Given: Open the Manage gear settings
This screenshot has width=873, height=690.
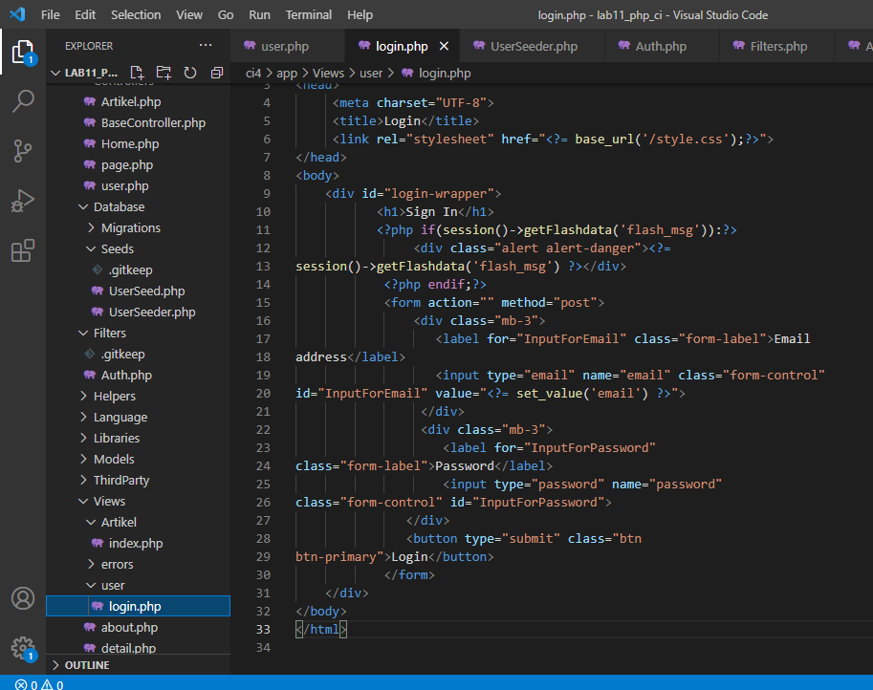Looking at the screenshot, I should pyautogui.click(x=23, y=647).
